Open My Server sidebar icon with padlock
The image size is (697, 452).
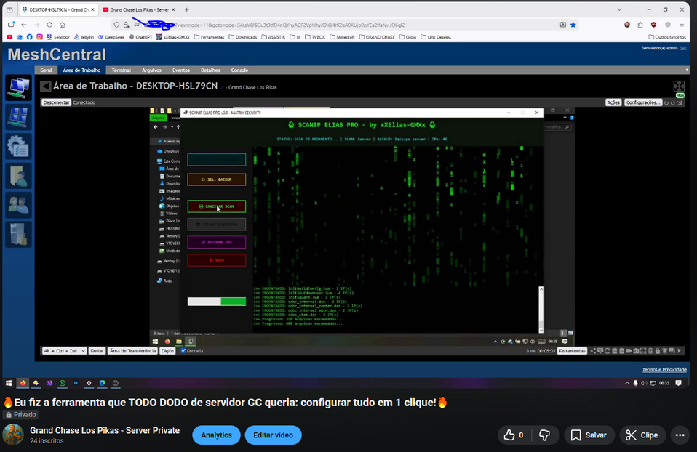(x=18, y=234)
